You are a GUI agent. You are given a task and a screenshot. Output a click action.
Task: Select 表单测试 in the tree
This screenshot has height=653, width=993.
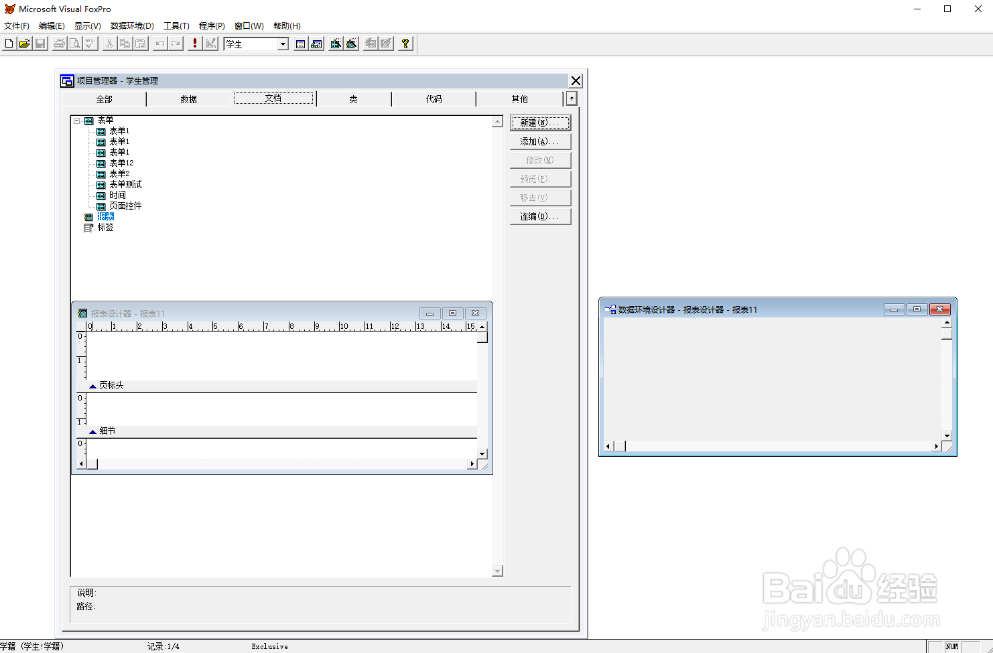pos(125,185)
